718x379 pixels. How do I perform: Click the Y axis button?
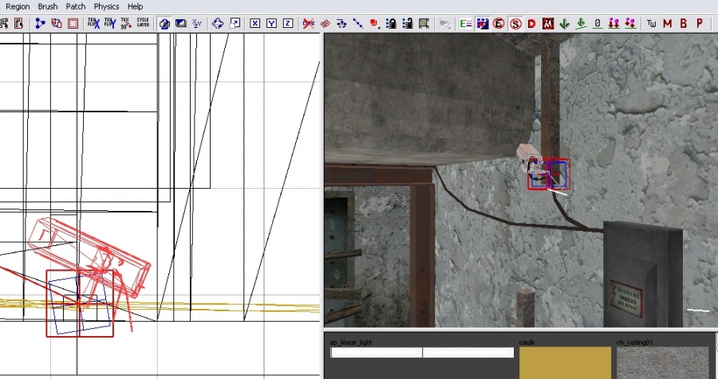[x=271, y=23]
